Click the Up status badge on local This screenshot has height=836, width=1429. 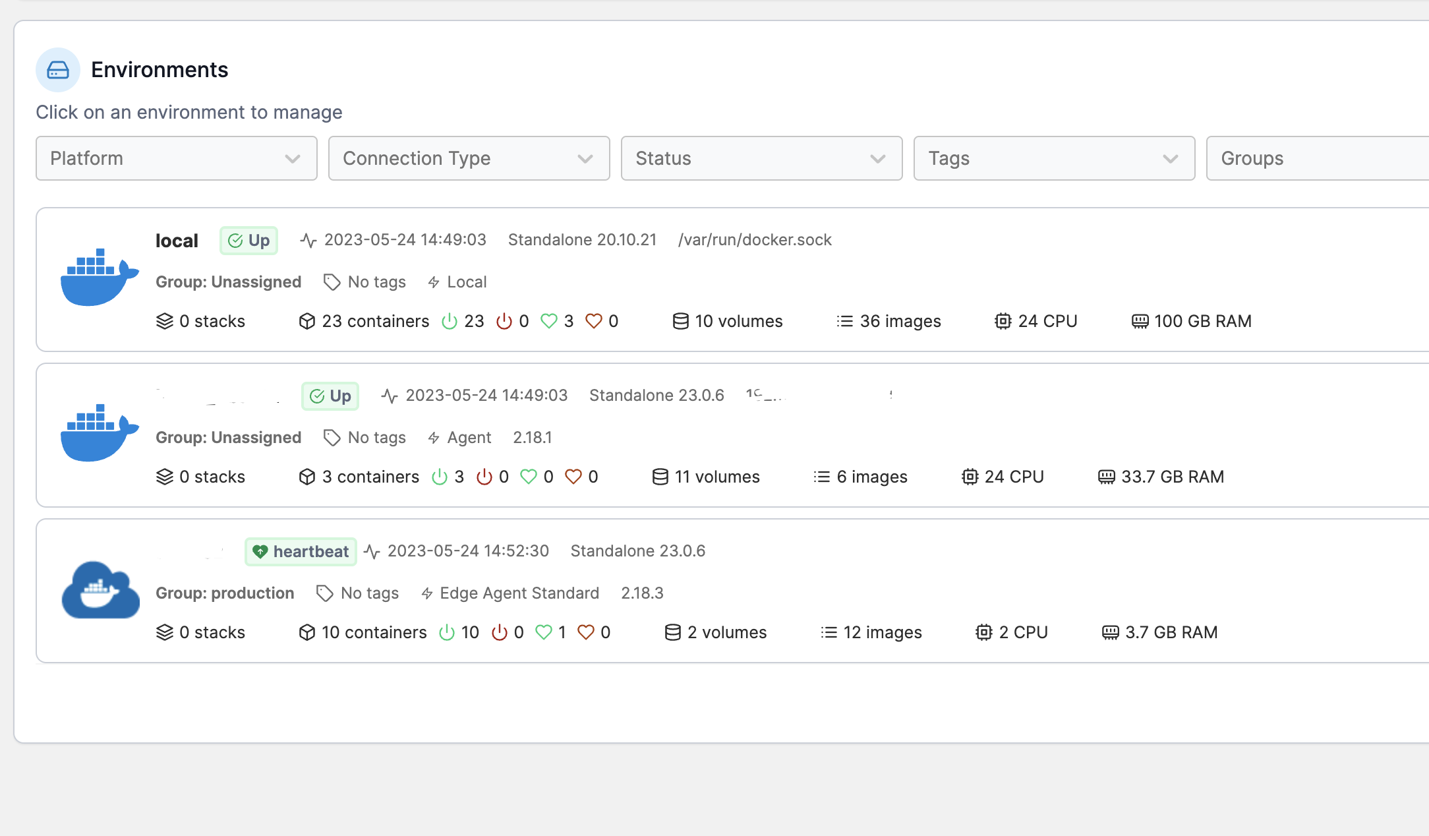248,240
